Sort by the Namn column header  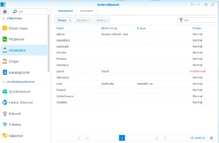[x=60, y=28]
